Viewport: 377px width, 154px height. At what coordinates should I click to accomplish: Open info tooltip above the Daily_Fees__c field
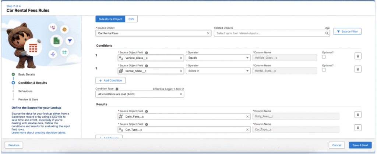(x=147, y=111)
